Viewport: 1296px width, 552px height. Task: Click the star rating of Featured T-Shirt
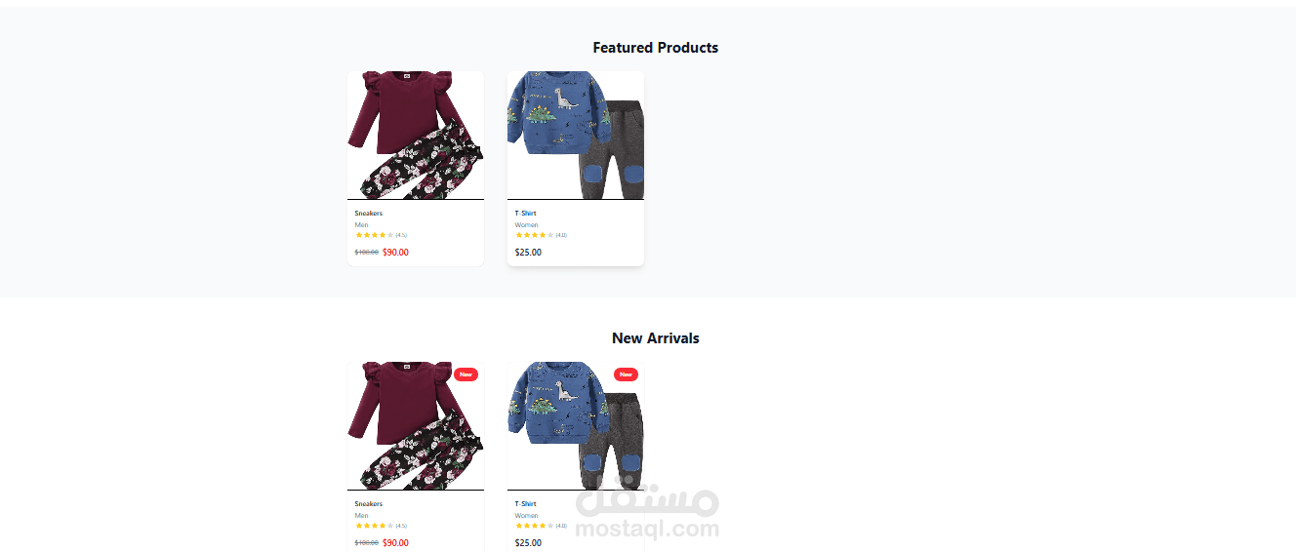pyautogui.click(x=535, y=235)
